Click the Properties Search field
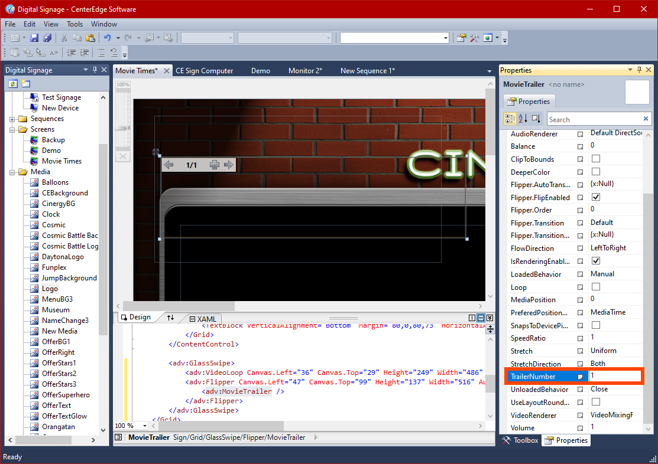Screen dimensions: 658x464 pos(595,119)
